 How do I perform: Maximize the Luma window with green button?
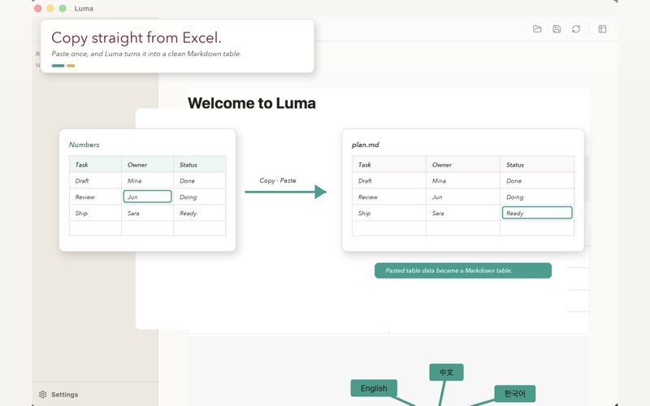pyautogui.click(x=63, y=8)
